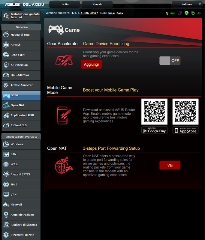Click the green network devices status icon

point(193,13)
